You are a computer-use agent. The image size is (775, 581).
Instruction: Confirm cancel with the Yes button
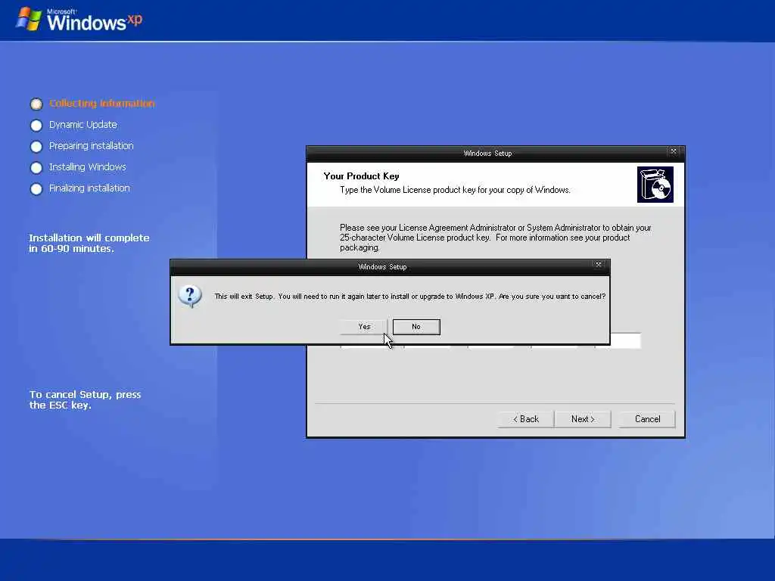(364, 327)
